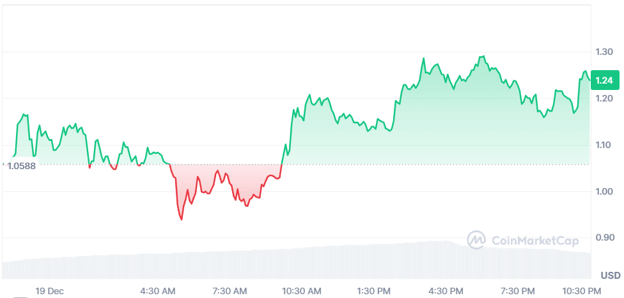Click the 1.00 y-axis price label
Viewport: 624px width, 298px height.
click(604, 191)
